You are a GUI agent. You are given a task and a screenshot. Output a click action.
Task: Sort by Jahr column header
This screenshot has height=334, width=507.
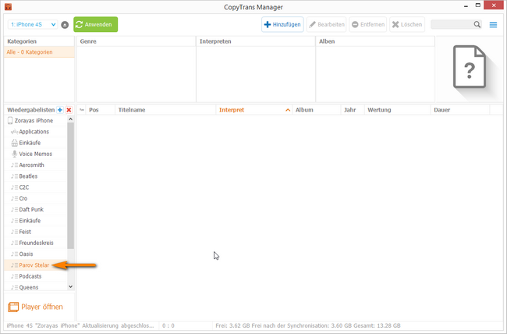tap(353, 110)
